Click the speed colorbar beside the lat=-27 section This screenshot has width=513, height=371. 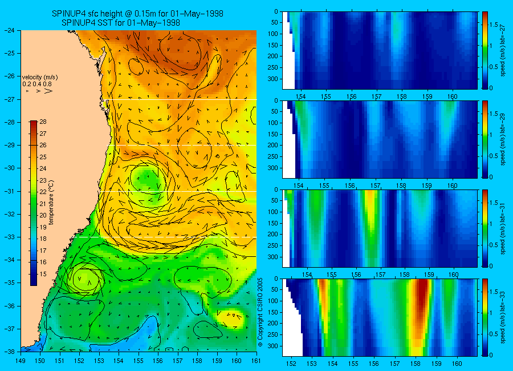(484, 50)
